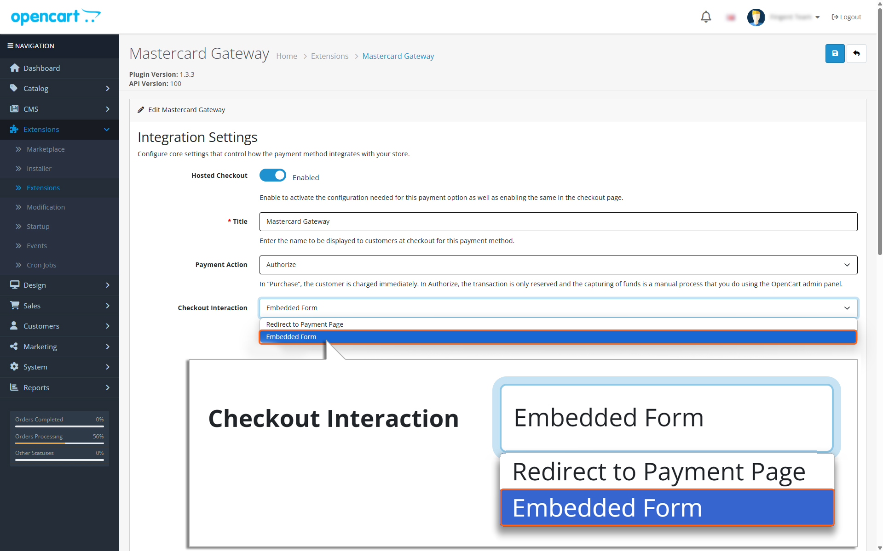Choose the Embedded Form dropdown option
Viewport: 883px width, 551px height.
pyautogui.click(x=291, y=337)
